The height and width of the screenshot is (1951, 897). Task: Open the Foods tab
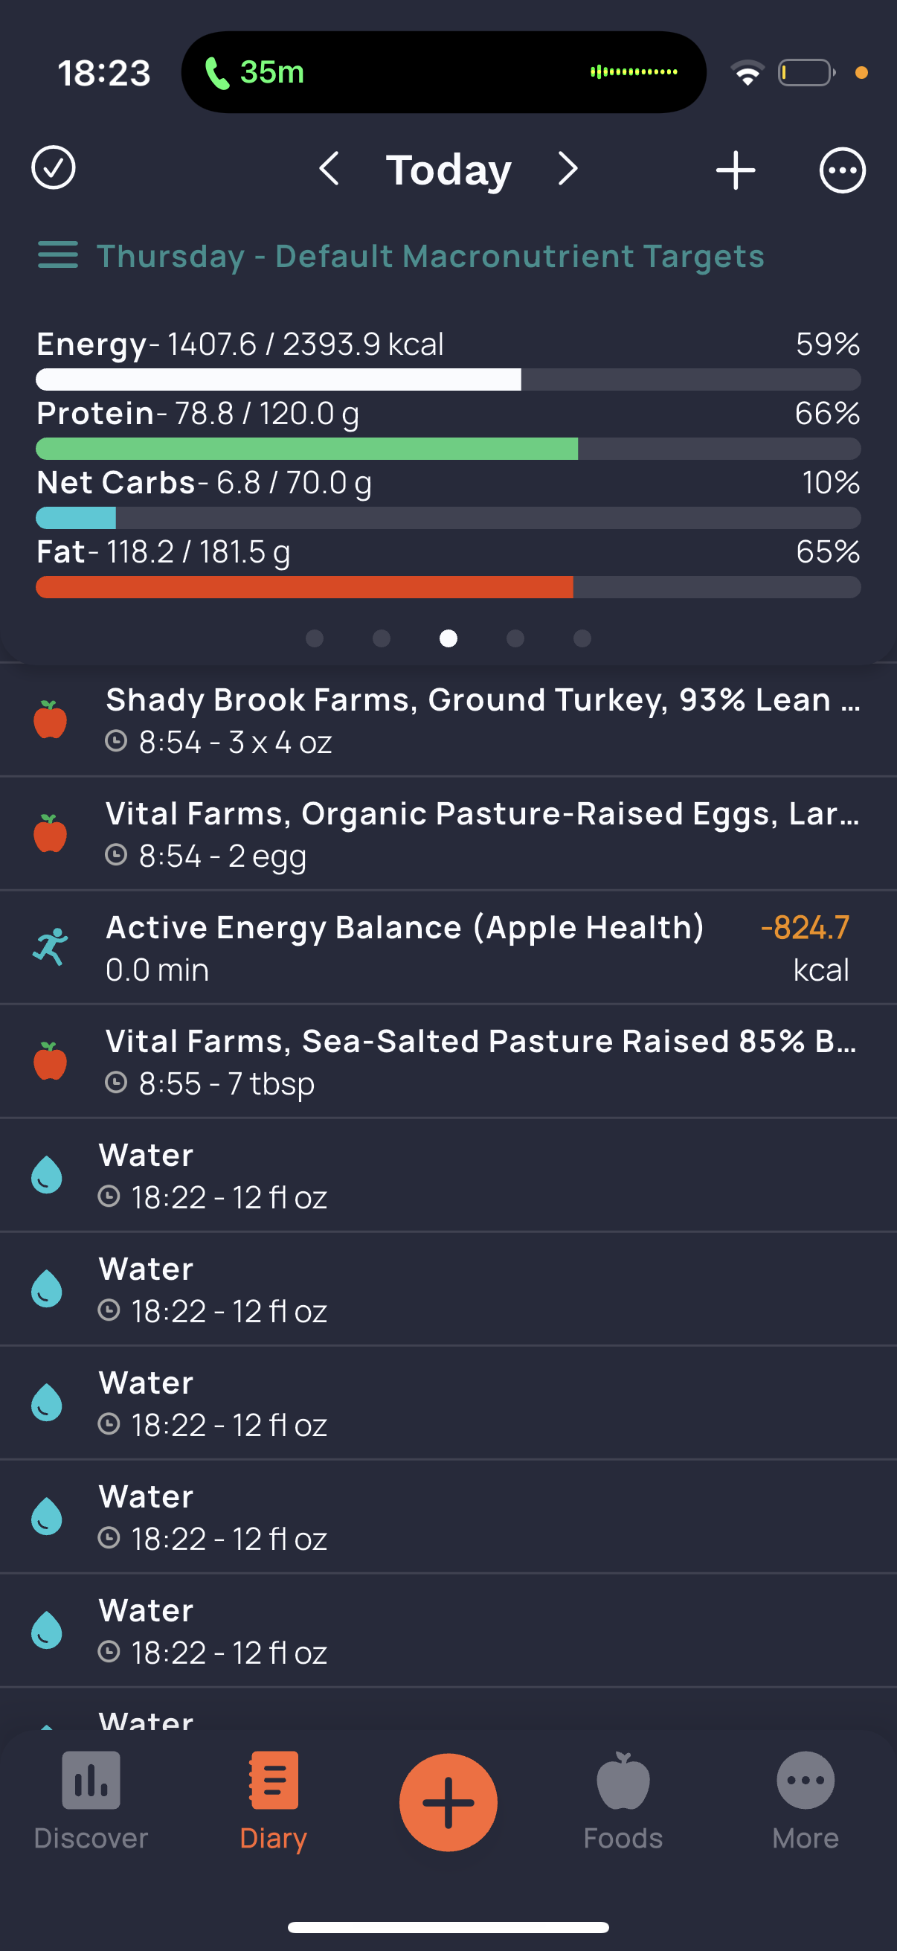coord(623,1801)
